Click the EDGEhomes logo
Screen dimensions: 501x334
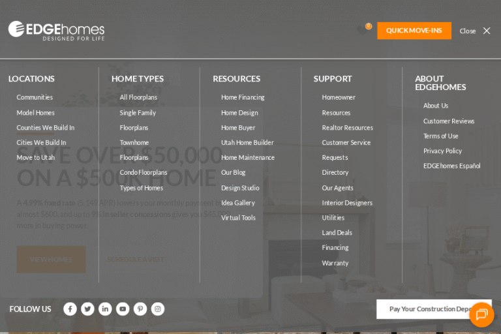point(56,31)
